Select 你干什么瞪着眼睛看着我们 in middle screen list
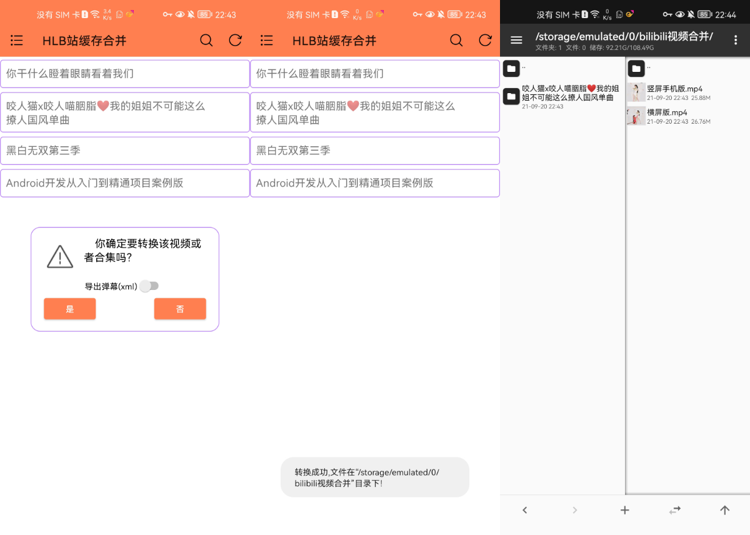Viewport: 750px width, 535px height. coord(375,74)
